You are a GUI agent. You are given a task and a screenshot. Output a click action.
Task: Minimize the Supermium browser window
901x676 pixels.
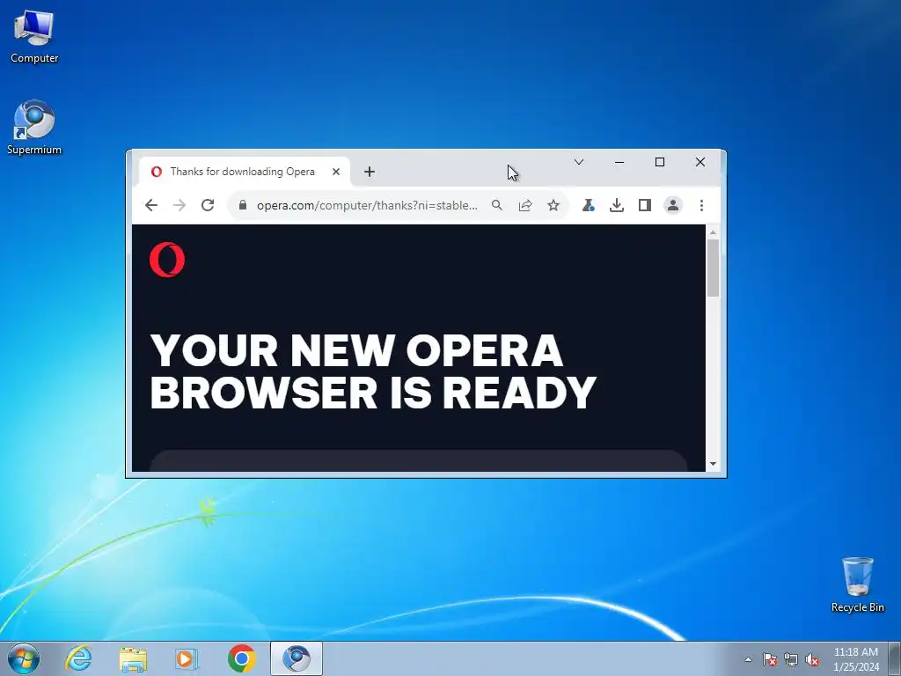[x=619, y=162]
